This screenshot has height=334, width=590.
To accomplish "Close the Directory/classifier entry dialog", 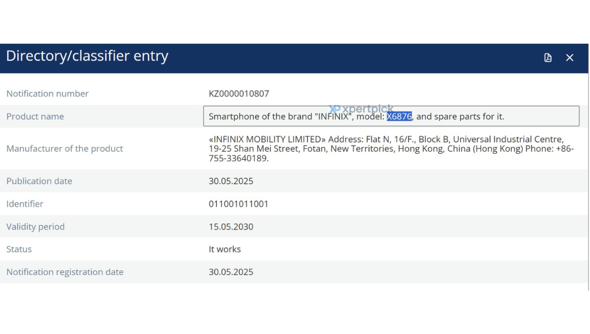I will (x=570, y=58).
